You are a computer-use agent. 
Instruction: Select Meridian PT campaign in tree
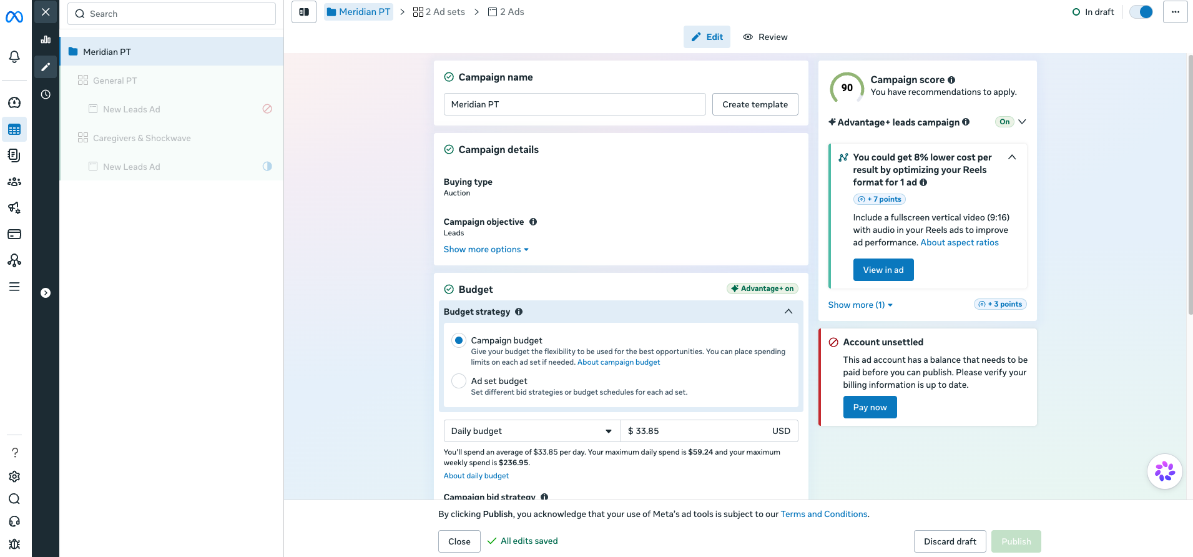pos(172,51)
